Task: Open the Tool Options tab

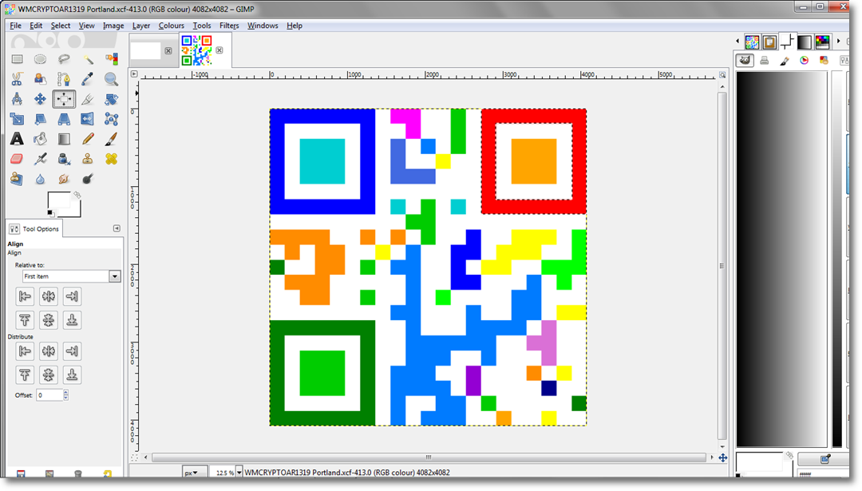Action: point(34,228)
